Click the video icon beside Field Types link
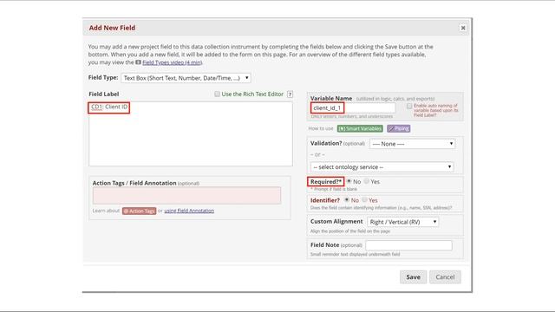 point(138,62)
